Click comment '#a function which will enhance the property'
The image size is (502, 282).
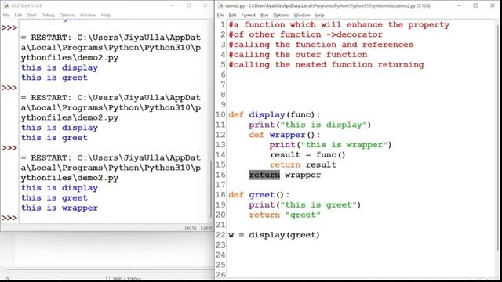click(x=339, y=24)
